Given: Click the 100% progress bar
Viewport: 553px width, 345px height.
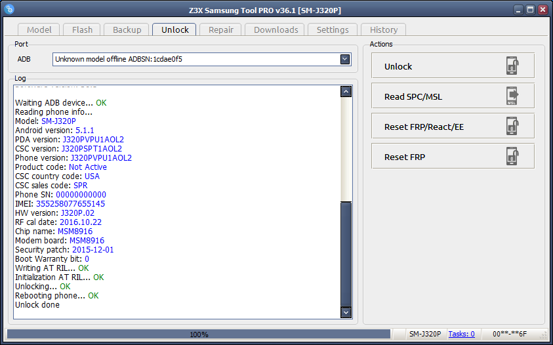Looking at the screenshot, I should [x=199, y=334].
